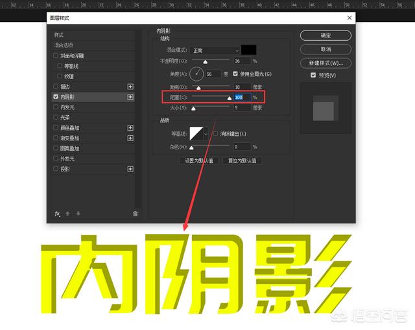Click 设置为默认值 button

coord(199,160)
